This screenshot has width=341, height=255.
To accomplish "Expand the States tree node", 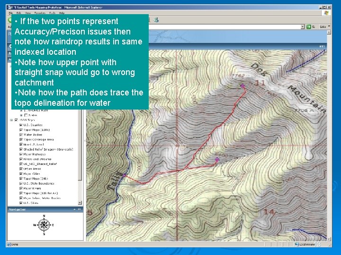I will (x=21, y=115).
